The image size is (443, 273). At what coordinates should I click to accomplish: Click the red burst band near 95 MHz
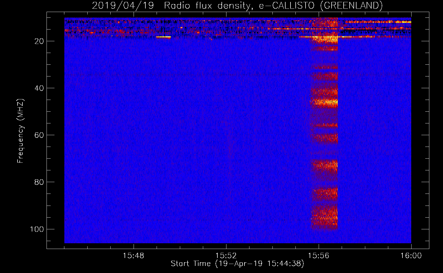324,218
